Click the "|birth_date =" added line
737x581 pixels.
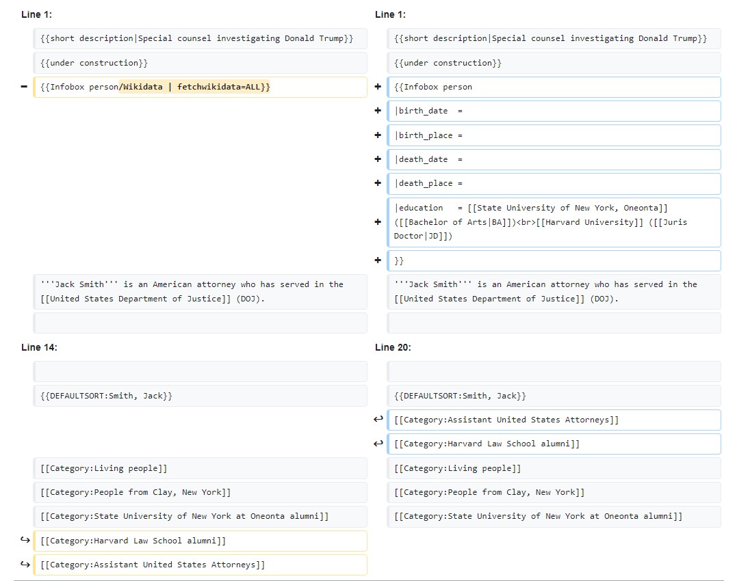[x=554, y=111]
